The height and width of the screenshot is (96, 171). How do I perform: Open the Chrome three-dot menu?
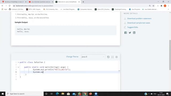coord(169,6)
